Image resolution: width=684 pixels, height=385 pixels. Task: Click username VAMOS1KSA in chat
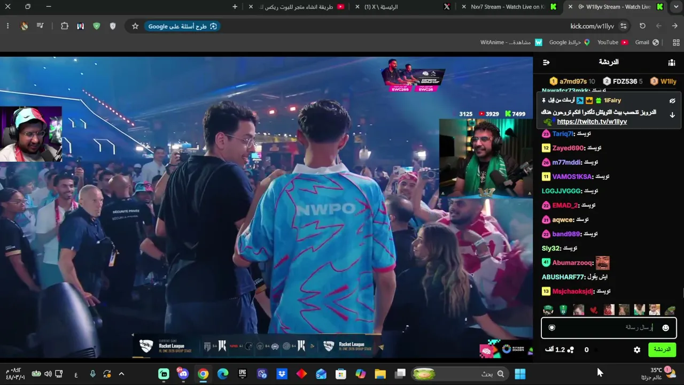click(572, 177)
